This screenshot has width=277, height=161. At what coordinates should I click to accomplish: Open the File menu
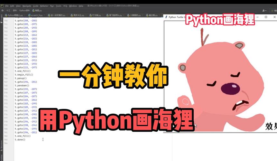click(x=7, y=6)
